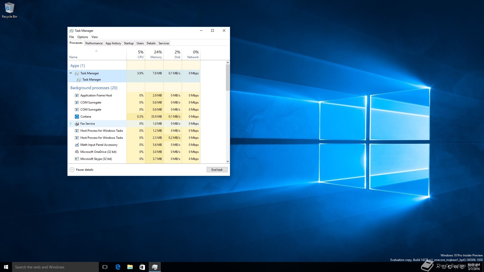Open the Task Manager tray usage meter
The image size is (484, 272).
(x=444, y=267)
